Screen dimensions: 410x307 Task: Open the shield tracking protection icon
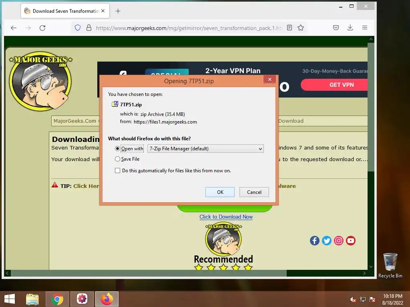point(78,28)
